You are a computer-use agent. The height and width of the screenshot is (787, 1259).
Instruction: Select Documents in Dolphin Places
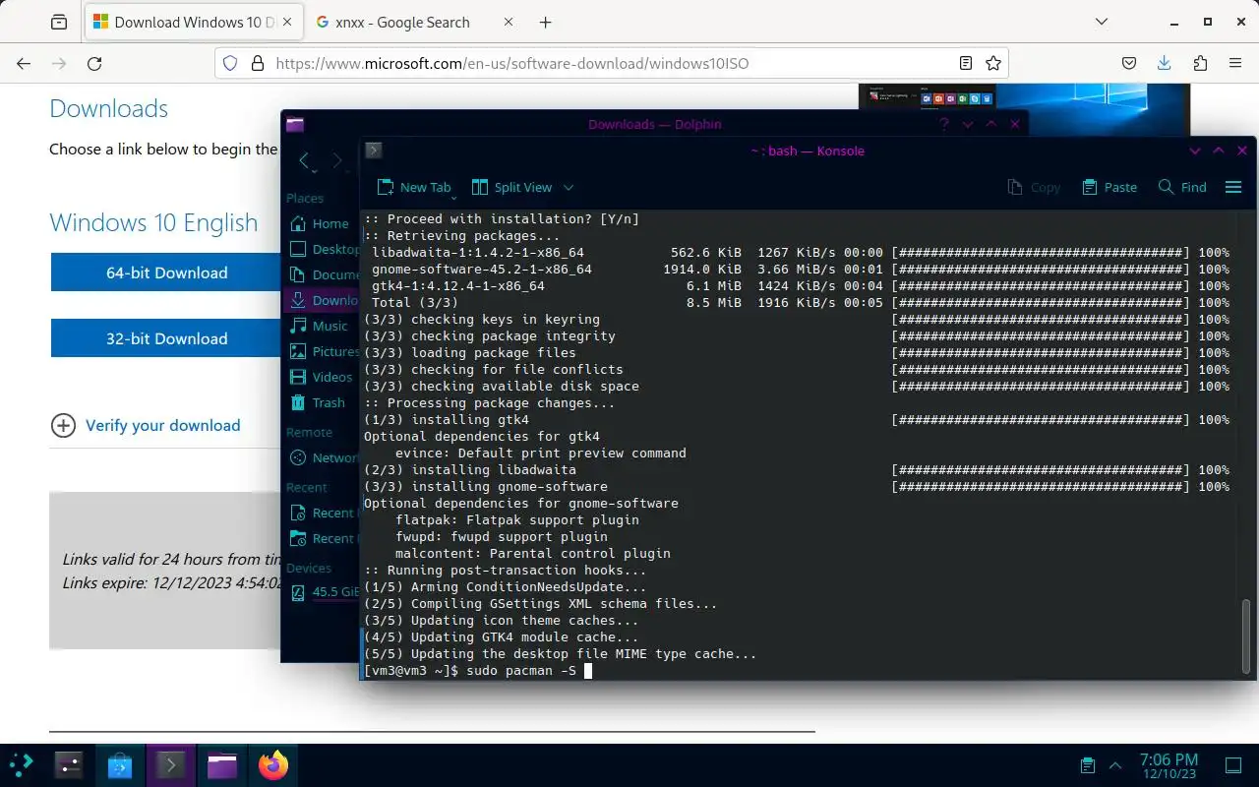[324, 274]
